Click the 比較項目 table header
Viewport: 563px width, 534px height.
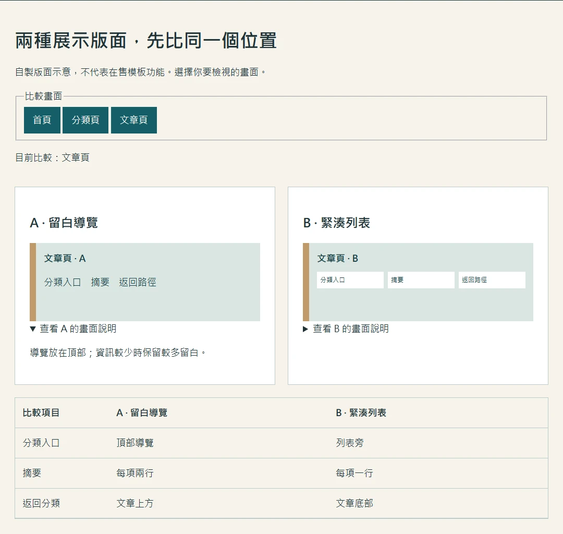point(41,413)
